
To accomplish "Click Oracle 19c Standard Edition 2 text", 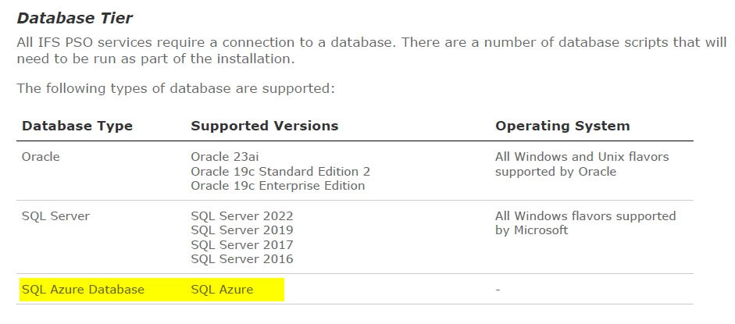I will point(280,171).
